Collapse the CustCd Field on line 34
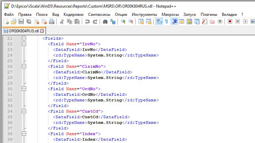 click(x=24, y=111)
